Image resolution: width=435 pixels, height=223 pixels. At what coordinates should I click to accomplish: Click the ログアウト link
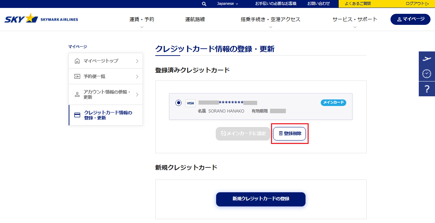(x=417, y=4)
